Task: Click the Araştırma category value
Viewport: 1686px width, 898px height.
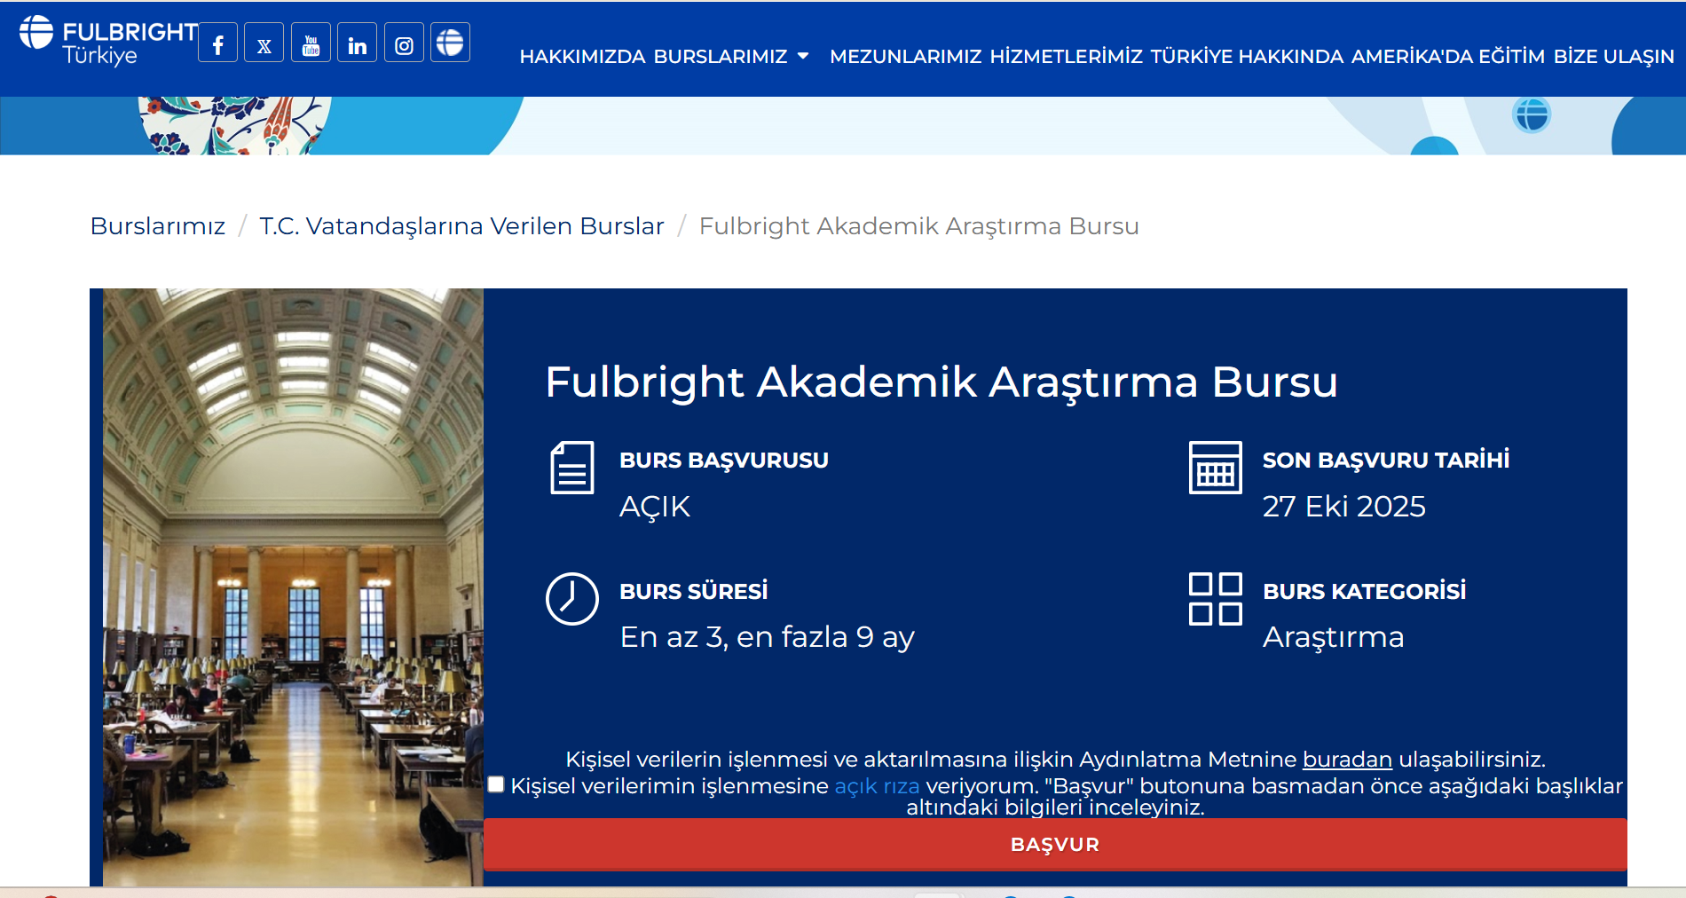Action: coord(1333,637)
